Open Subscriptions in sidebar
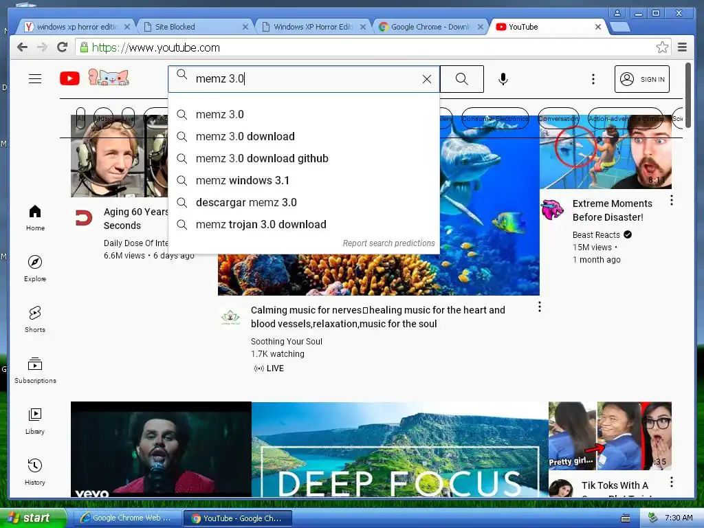The width and height of the screenshot is (704, 528). click(x=35, y=371)
